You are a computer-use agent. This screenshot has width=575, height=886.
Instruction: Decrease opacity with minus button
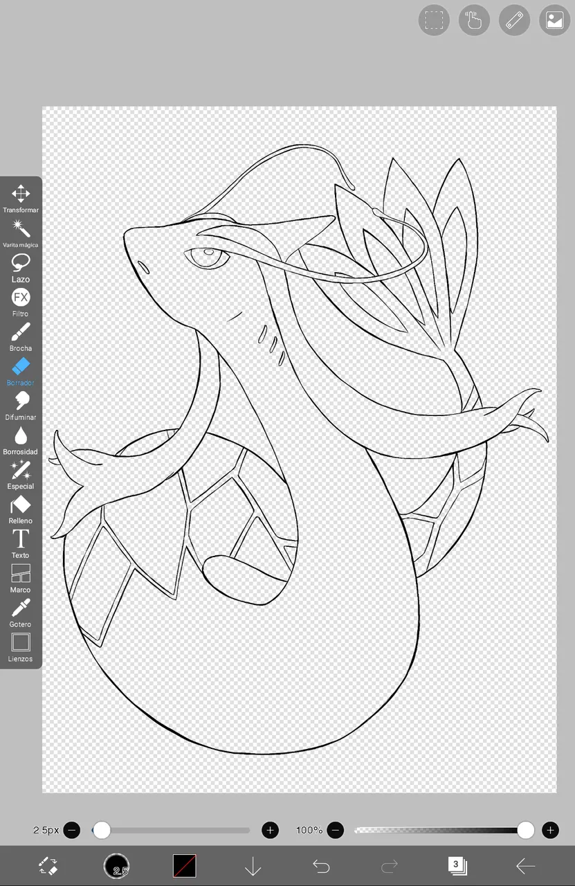pyautogui.click(x=335, y=830)
